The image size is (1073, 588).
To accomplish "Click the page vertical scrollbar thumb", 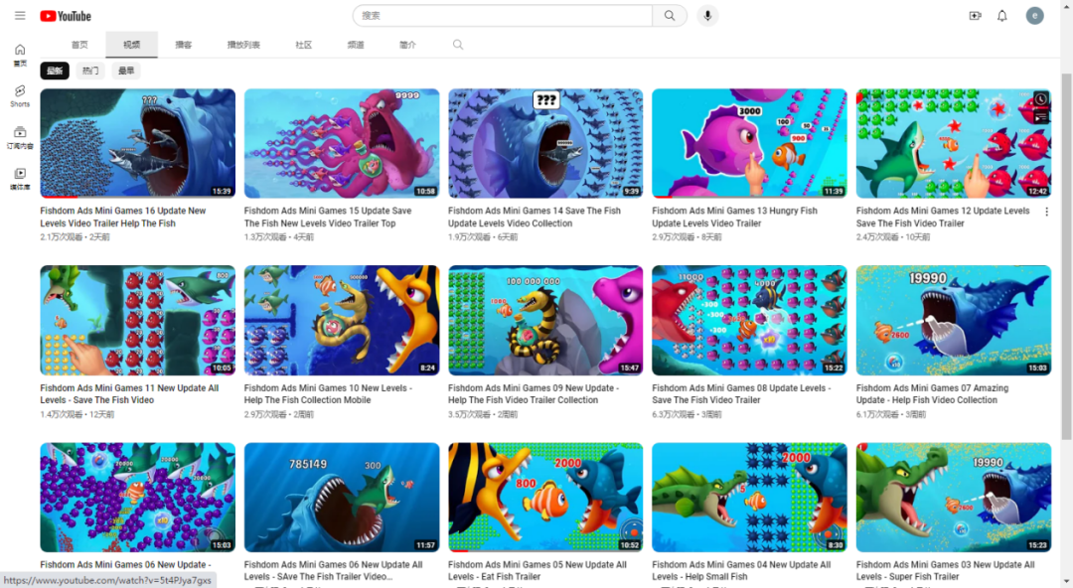I will [x=1066, y=256].
